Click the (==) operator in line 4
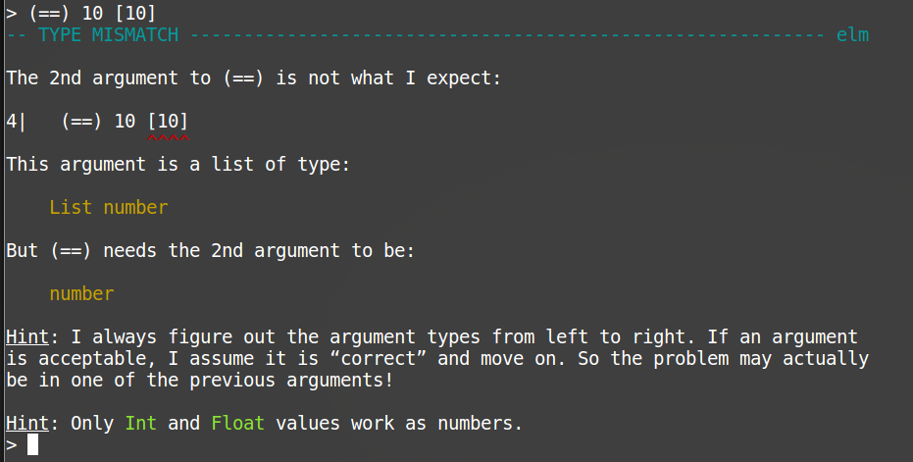This screenshot has width=913, height=462. [x=81, y=122]
